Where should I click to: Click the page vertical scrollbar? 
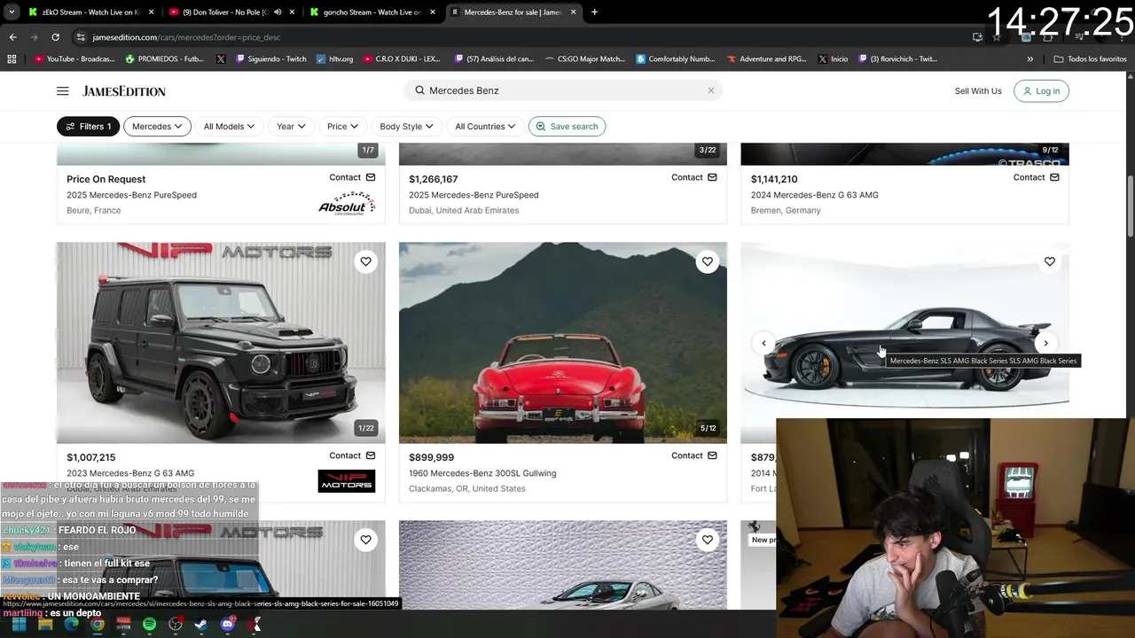tap(1130, 206)
